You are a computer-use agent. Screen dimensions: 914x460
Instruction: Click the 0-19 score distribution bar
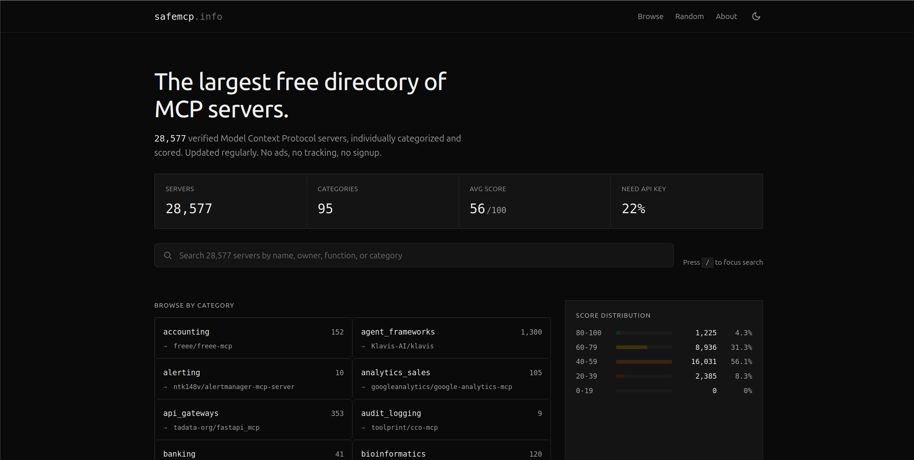(x=644, y=391)
